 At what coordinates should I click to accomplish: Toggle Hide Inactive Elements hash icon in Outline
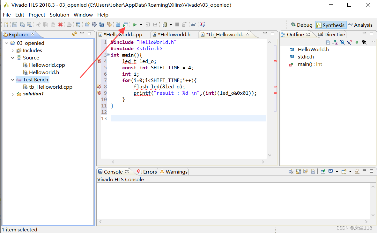point(364,42)
